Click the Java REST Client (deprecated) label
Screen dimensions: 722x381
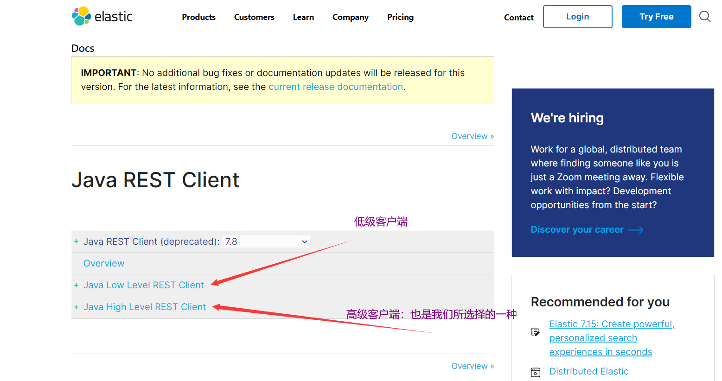[x=152, y=241]
